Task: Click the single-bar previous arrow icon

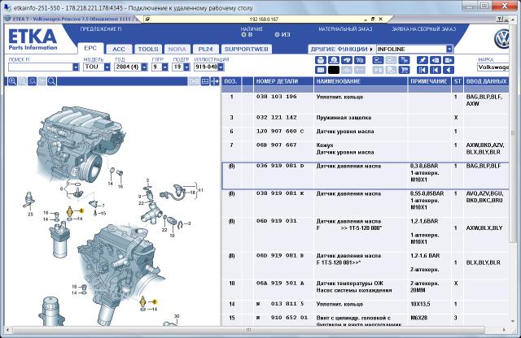Action: point(436,70)
